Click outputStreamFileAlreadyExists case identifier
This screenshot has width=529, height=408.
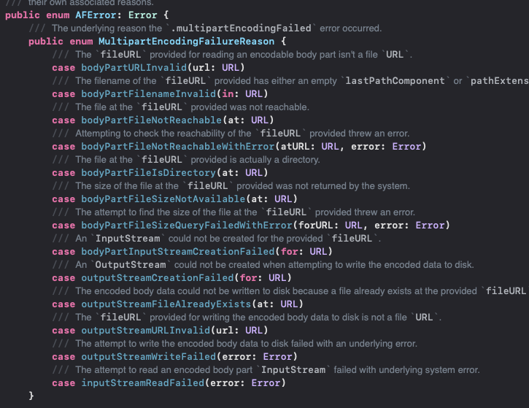[x=166, y=305]
